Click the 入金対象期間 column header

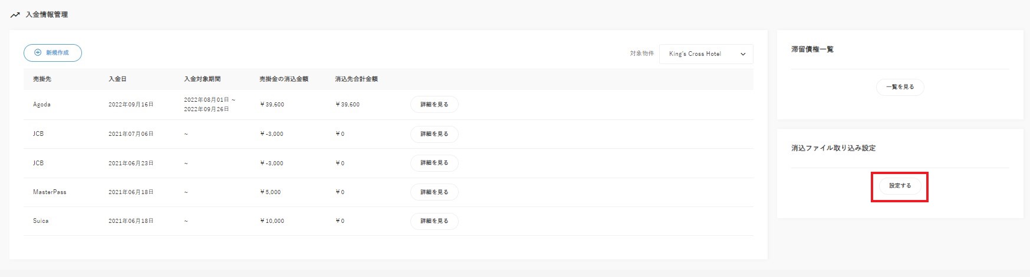[x=202, y=79]
